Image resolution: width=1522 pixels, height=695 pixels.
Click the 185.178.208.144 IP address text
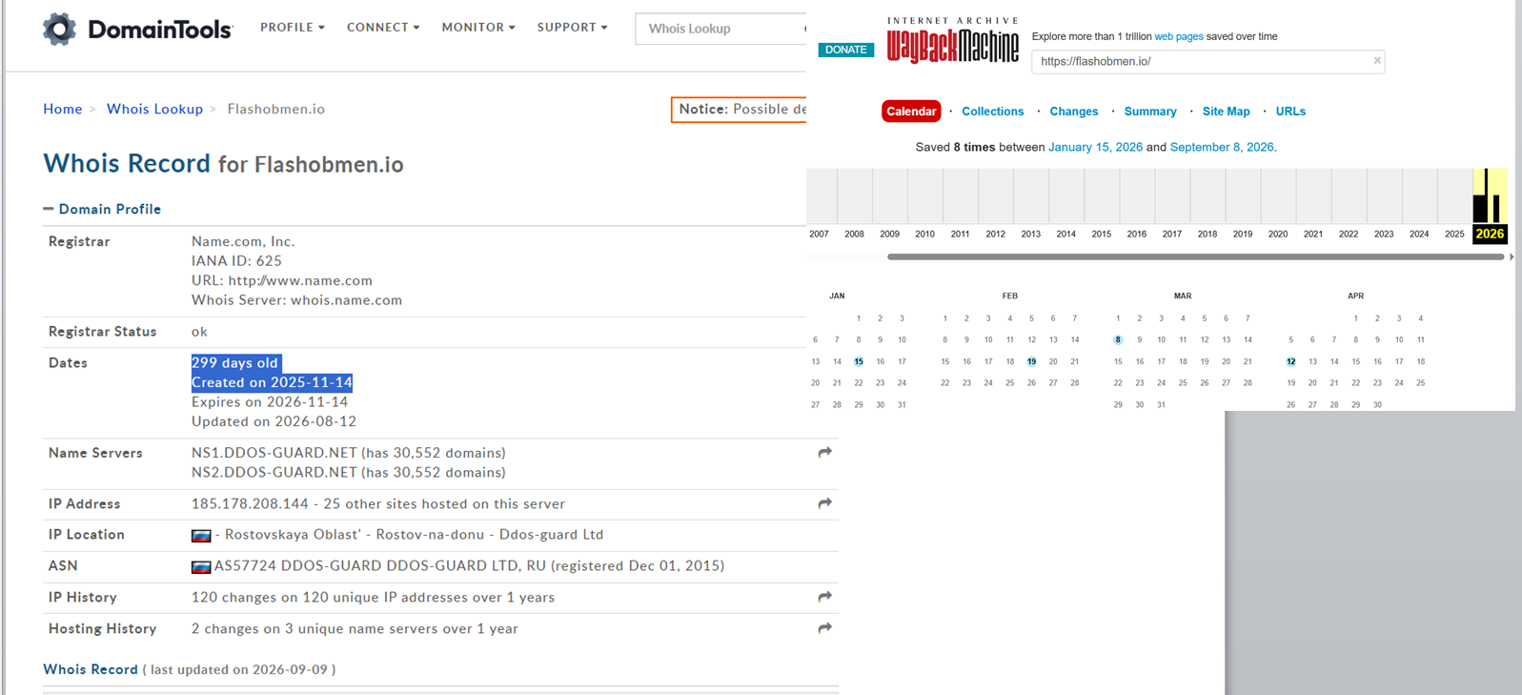pos(250,504)
